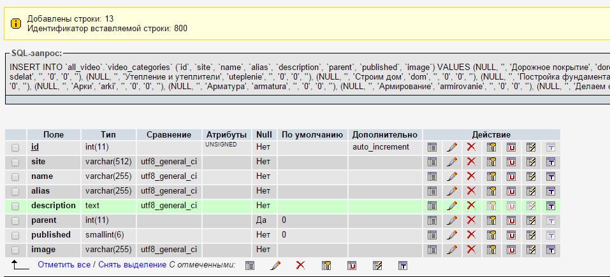Apply fulltext to checked fields in bottom toolbar
Screen dimensions: 610x277
(403, 266)
